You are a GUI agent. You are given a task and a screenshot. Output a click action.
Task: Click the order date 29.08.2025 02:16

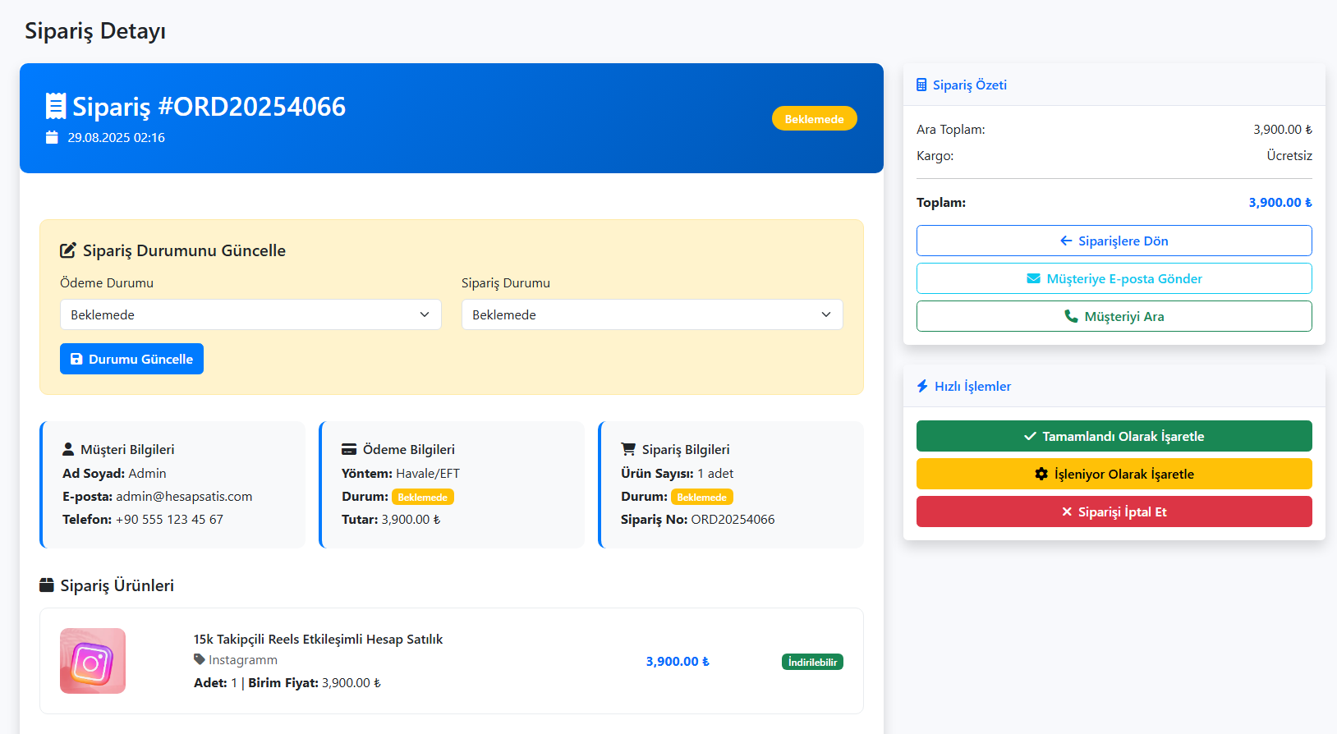click(x=116, y=137)
